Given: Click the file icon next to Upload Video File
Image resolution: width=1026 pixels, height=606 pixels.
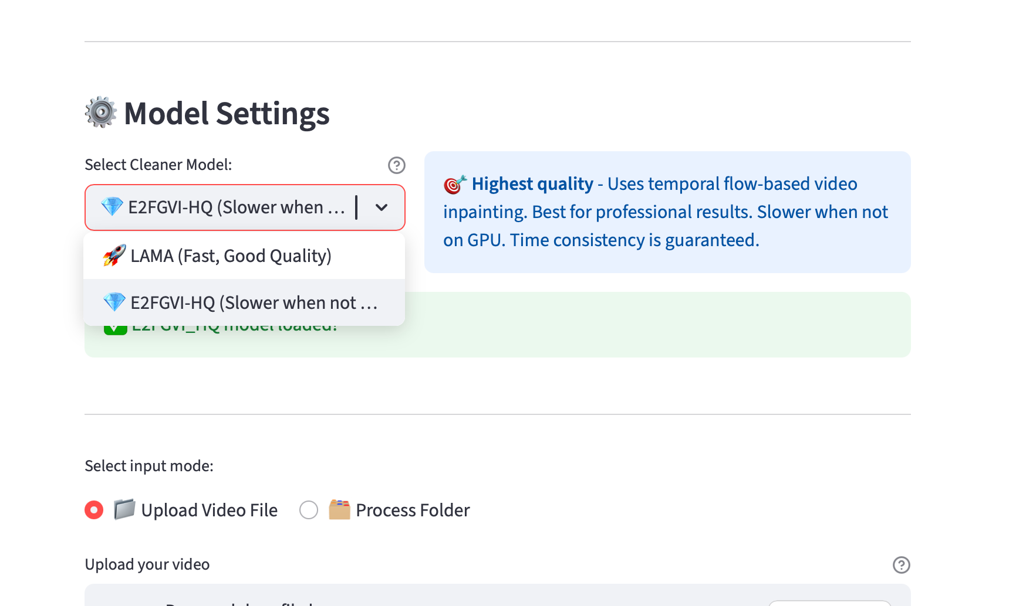Looking at the screenshot, I should (124, 510).
